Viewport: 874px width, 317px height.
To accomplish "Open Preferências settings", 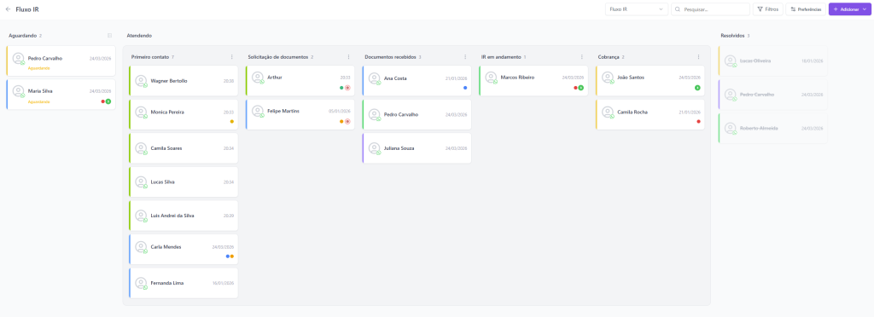I will tap(806, 9).
